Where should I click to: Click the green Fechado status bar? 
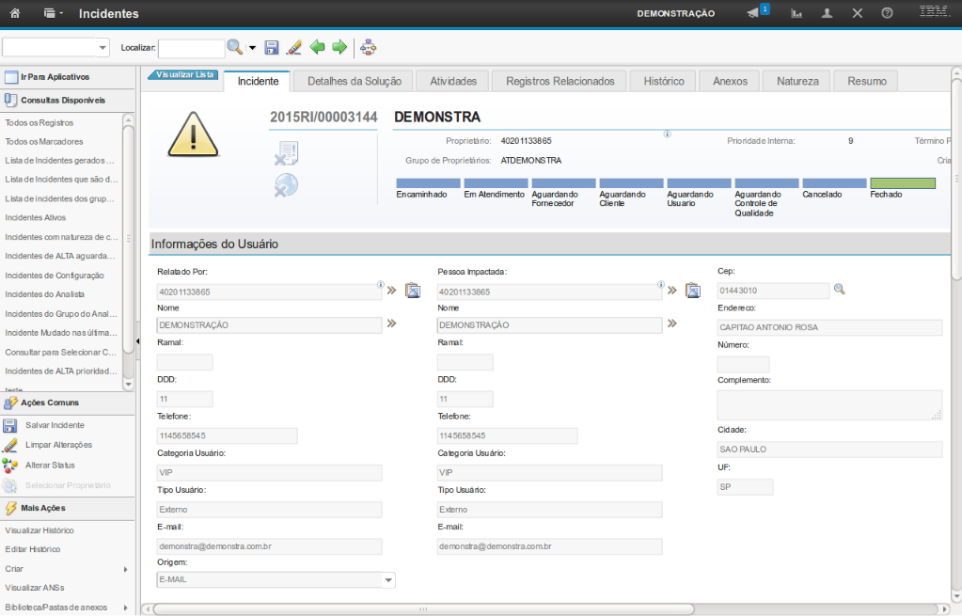pos(902,183)
